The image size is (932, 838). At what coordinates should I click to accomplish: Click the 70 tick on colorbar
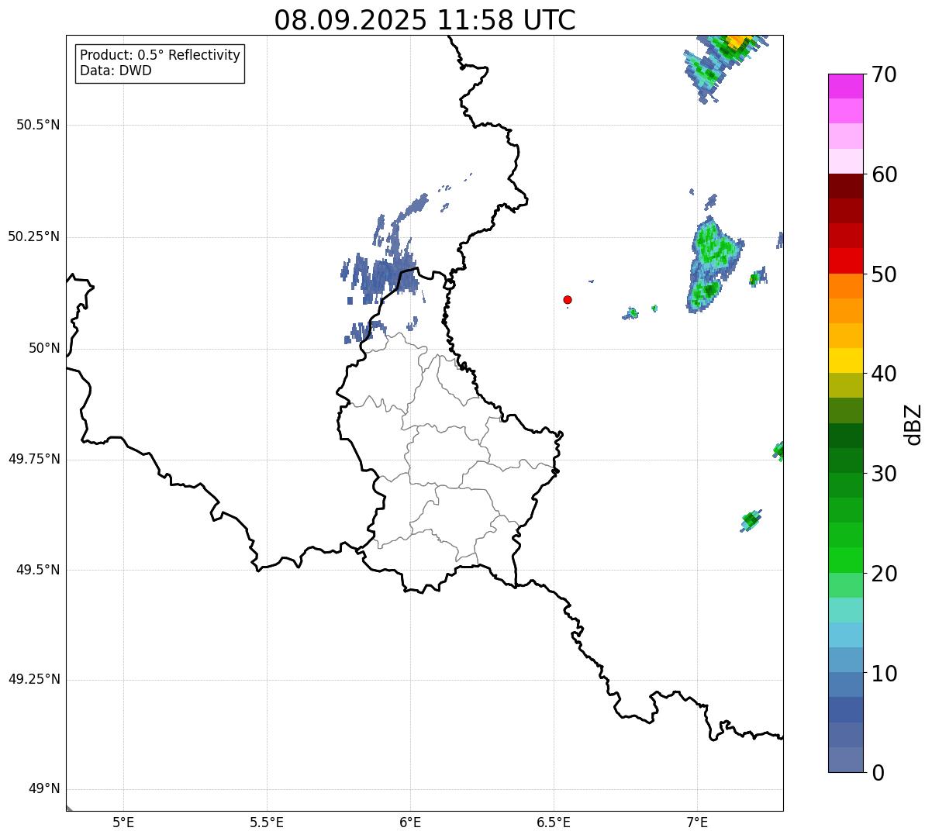click(x=884, y=74)
